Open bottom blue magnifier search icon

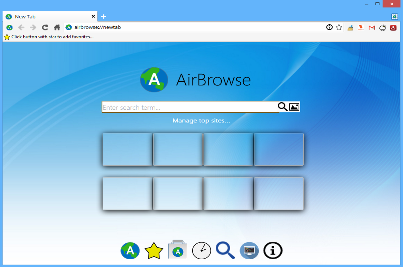pos(225,250)
